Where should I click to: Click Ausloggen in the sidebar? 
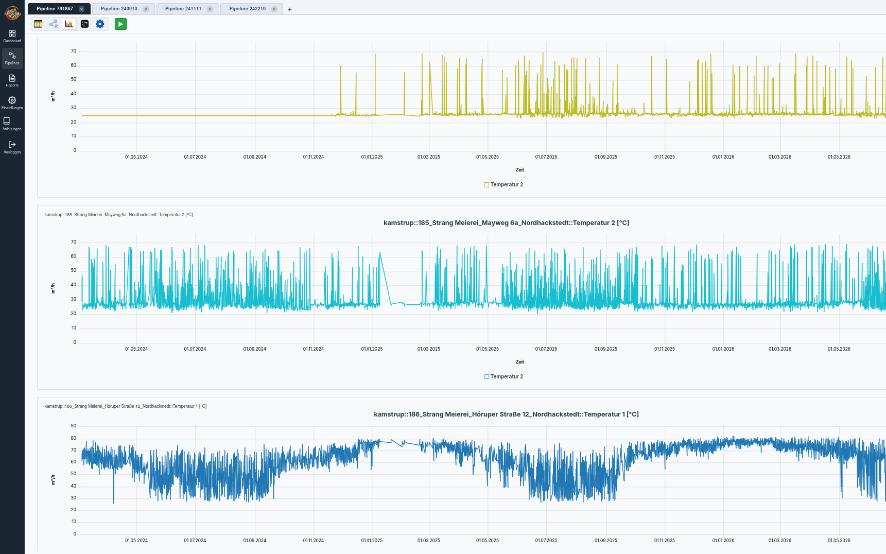[12, 147]
